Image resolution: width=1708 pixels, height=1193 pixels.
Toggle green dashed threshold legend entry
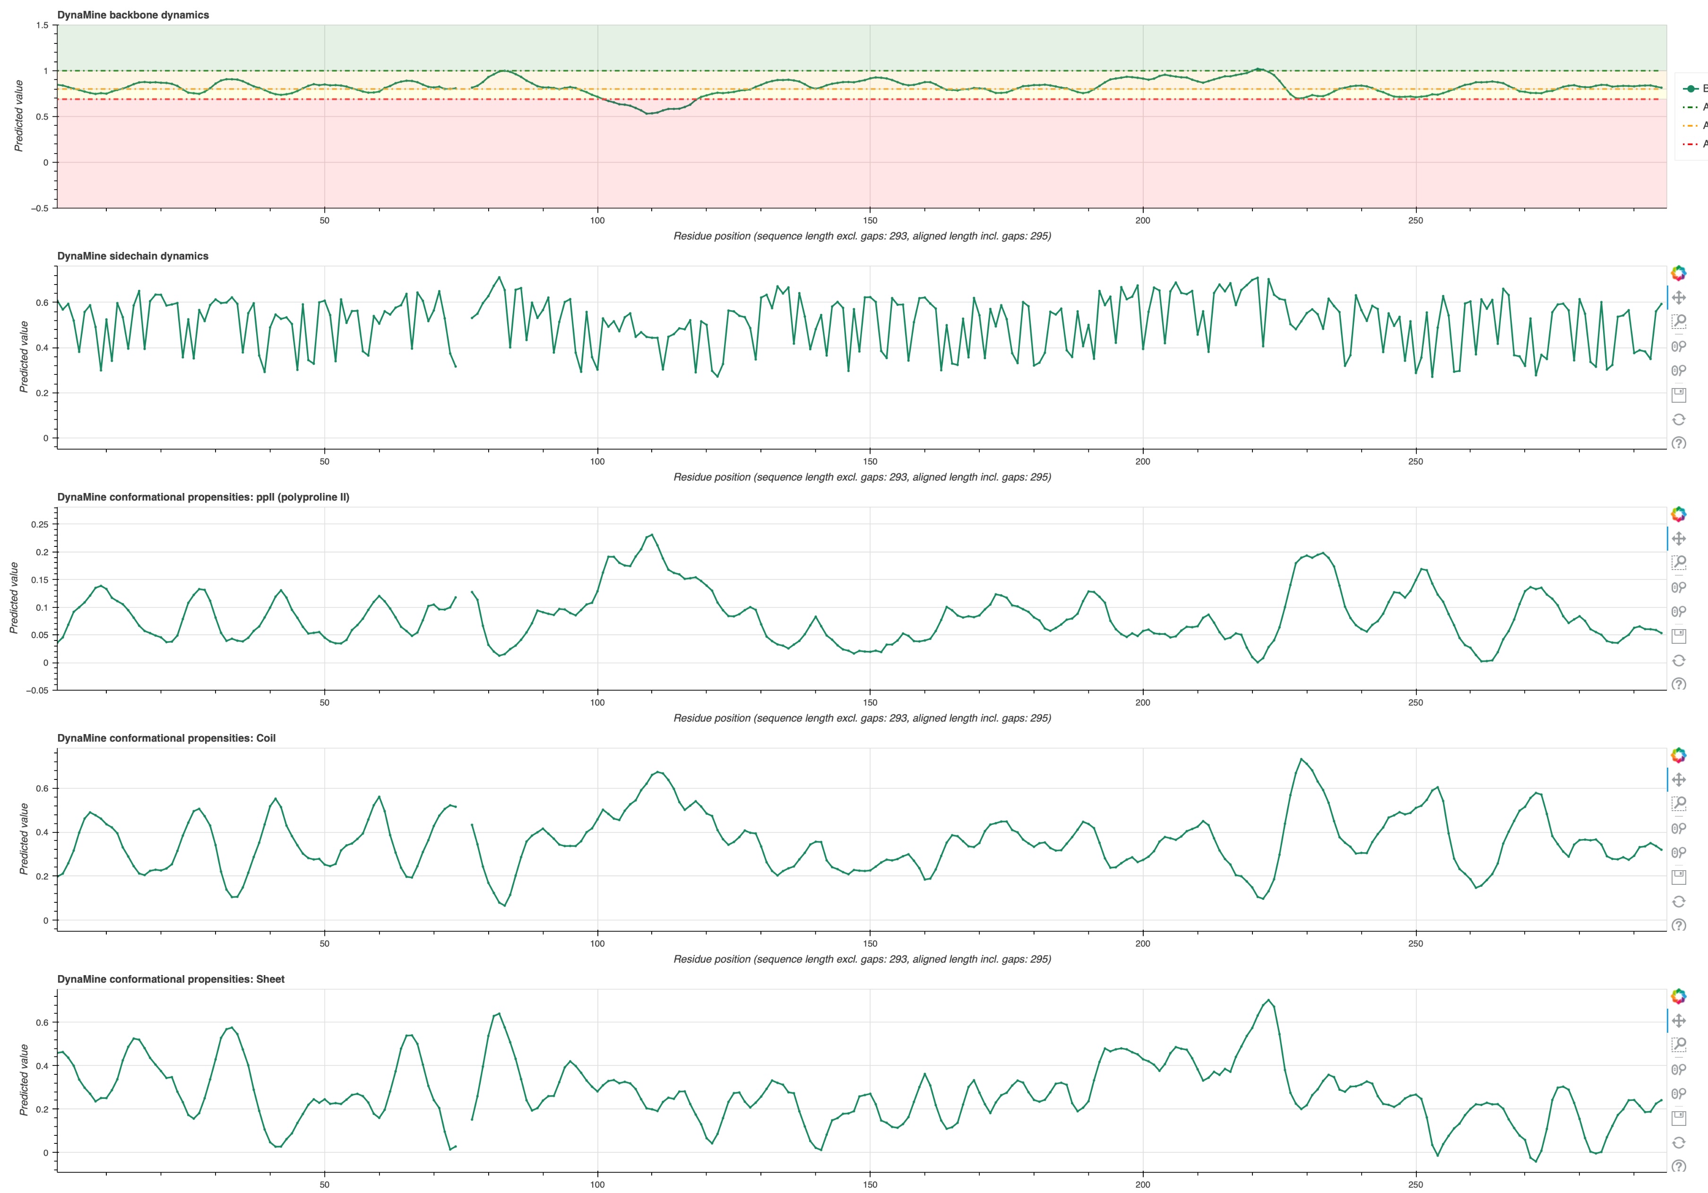(1691, 107)
